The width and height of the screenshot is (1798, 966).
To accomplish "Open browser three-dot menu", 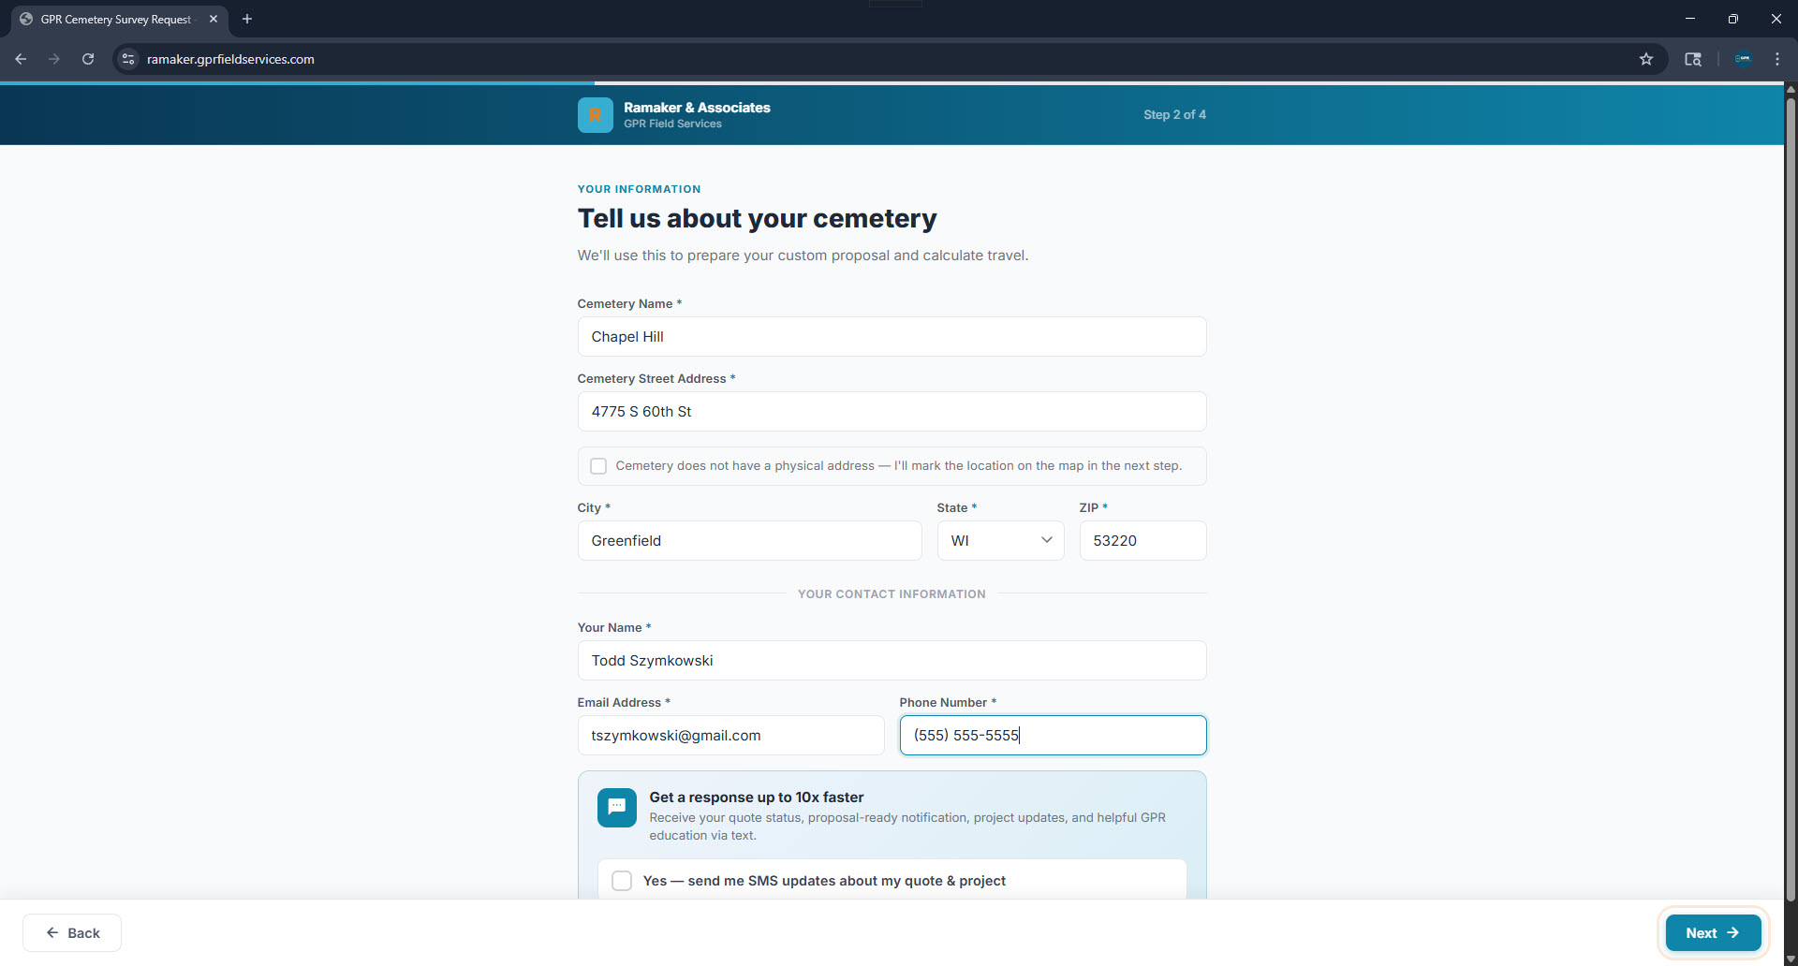I will point(1776,59).
